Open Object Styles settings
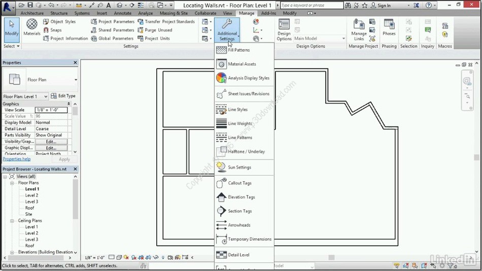The height and width of the screenshot is (271, 482). [x=59, y=21]
